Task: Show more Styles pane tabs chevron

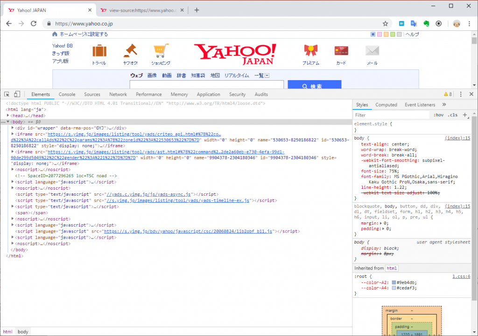Action: (444, 104)
